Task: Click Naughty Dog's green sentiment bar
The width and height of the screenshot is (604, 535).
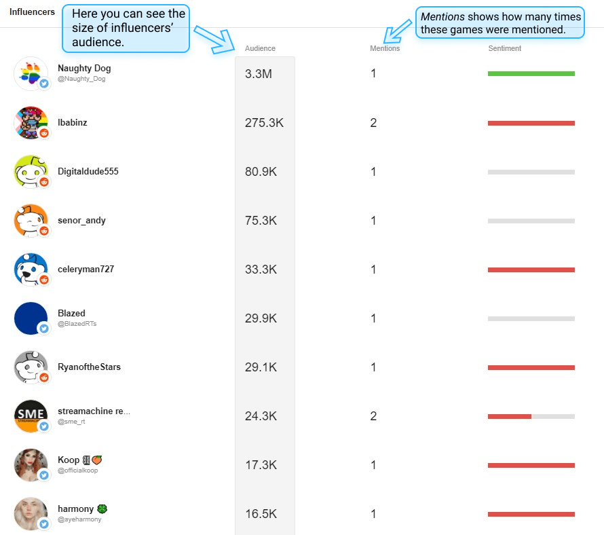Action: pos(531,72)
